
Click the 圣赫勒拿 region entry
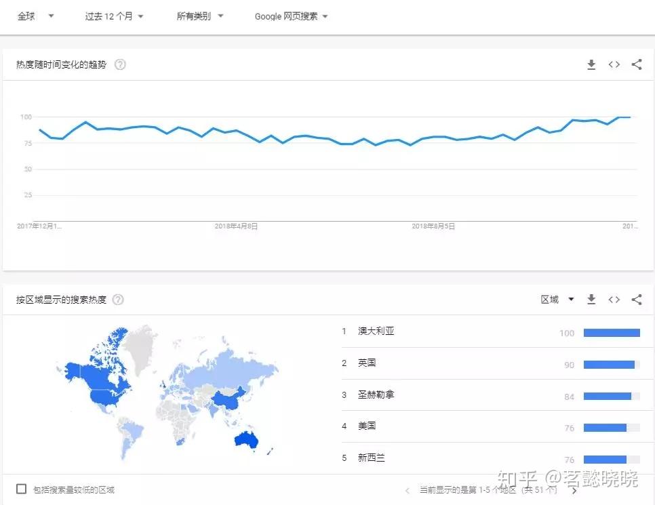pos(376,395)
